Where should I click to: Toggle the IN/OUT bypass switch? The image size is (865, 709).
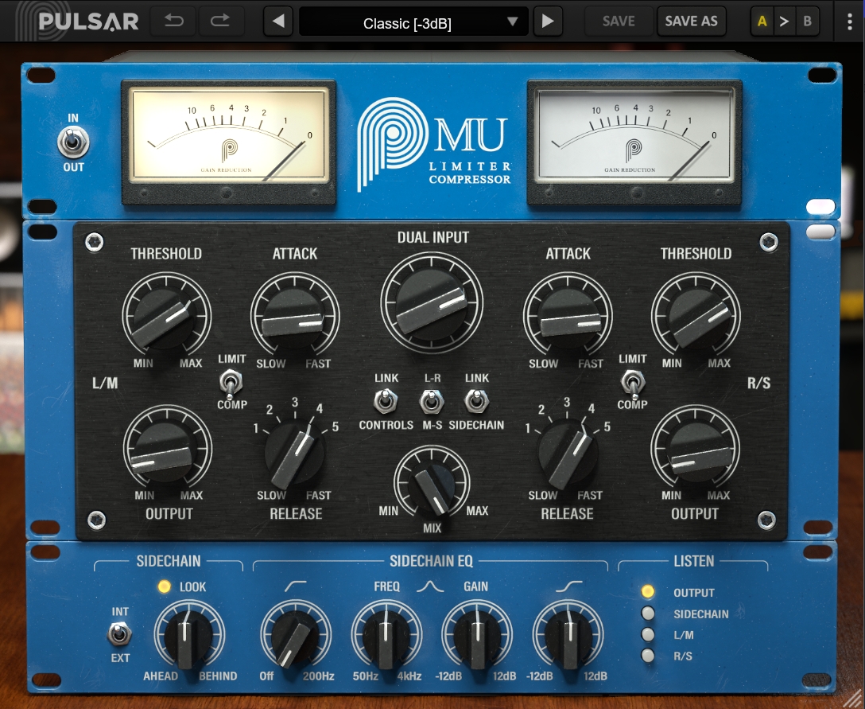tap(73, 142)
